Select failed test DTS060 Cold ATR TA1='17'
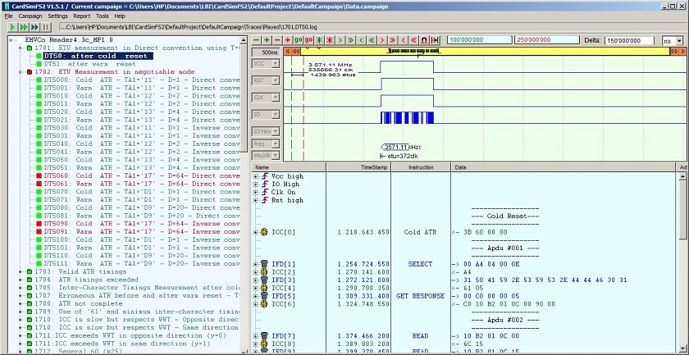The image size is (689, 355). (142, 175)
